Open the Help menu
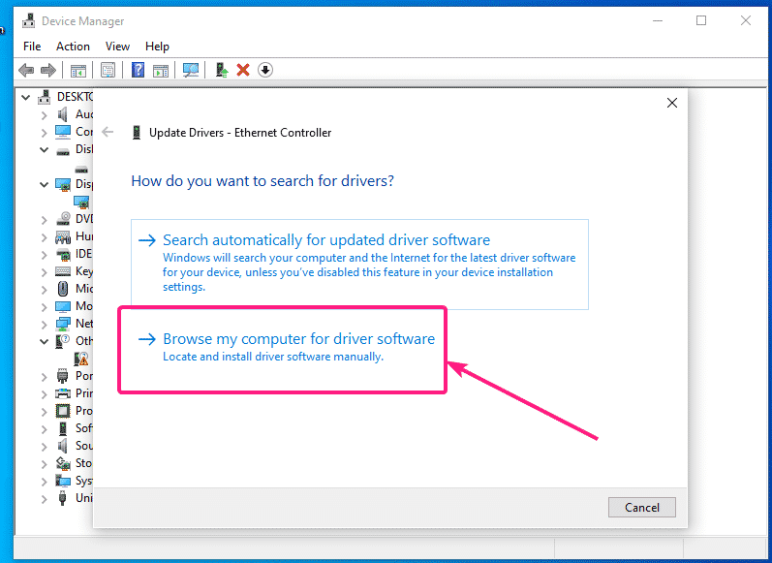This screenshot has height=563, width=772. click(x=157, y=47)
